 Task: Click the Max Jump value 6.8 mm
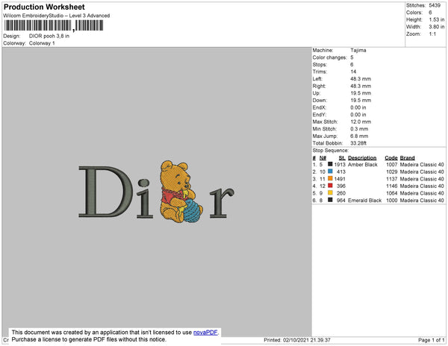[359, 136]
